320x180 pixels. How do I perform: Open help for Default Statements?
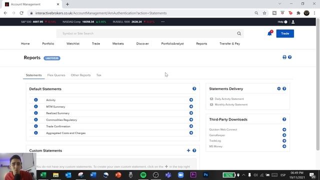194,89
